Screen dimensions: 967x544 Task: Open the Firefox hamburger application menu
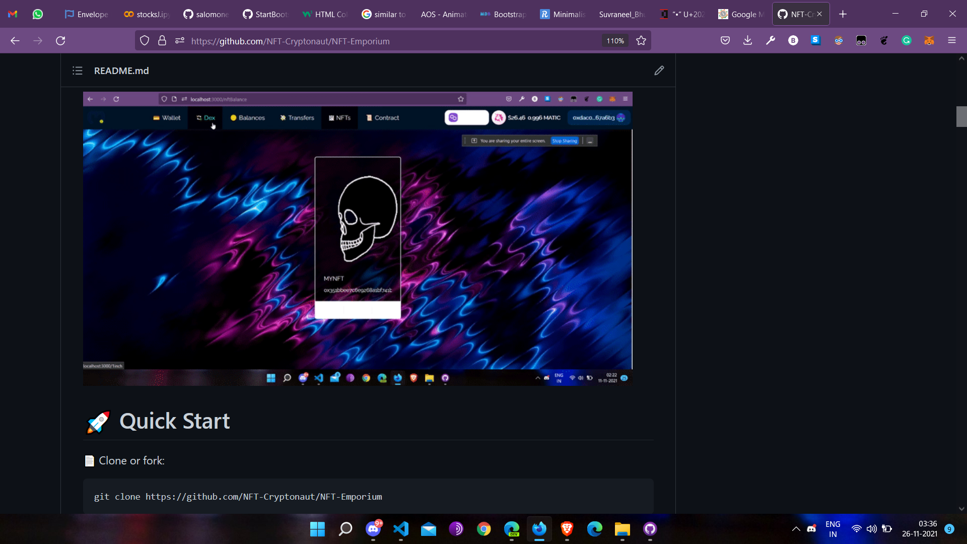[x=952, y=41]
